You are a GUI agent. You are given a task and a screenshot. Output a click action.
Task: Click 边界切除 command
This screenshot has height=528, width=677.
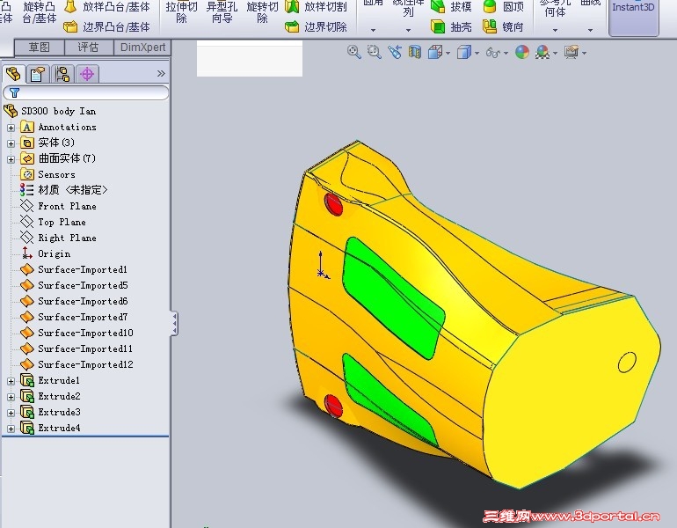click(x=317, y=27)
